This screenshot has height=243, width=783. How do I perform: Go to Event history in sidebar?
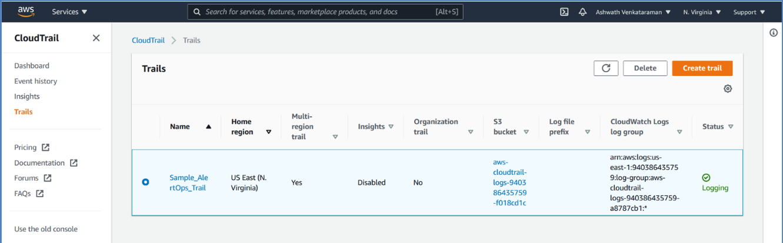pos(36,81)
